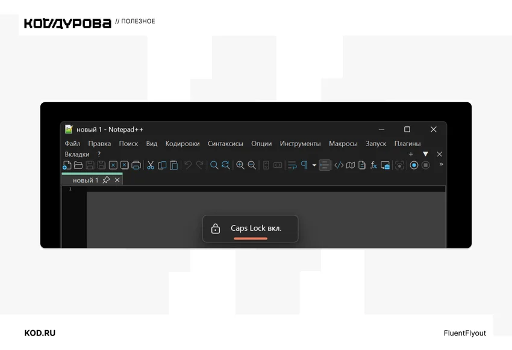Click line number 1 in the margin

pyautogui.click(x=70, y=189)
